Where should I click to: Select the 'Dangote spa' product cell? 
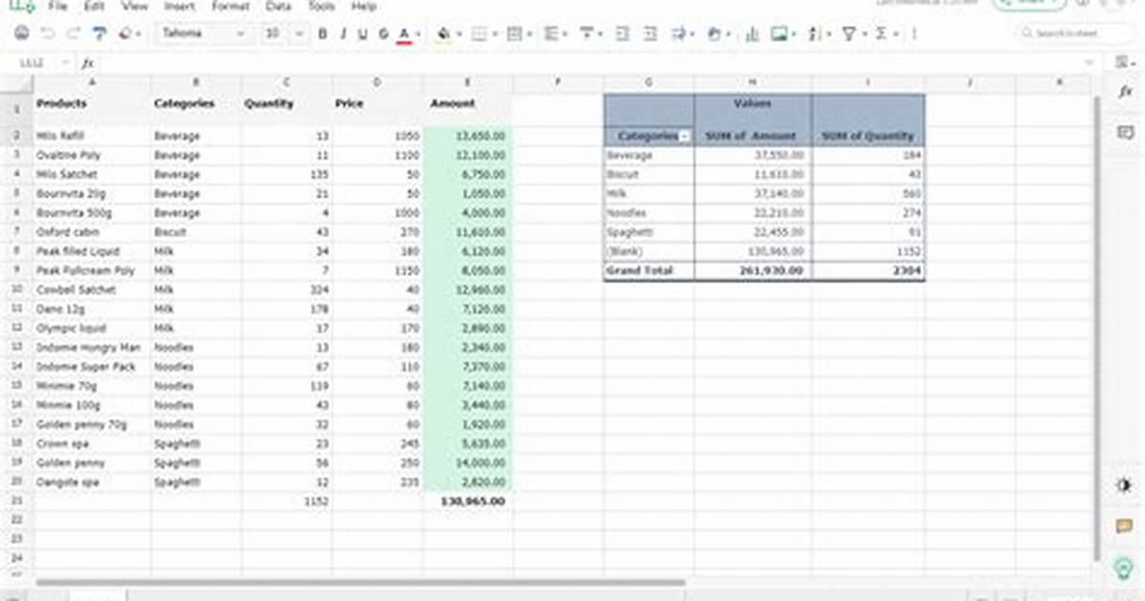tap(92, 482)
